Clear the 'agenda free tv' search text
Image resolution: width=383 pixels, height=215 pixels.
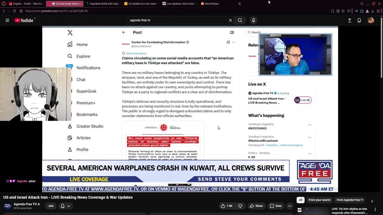(230, 20)
